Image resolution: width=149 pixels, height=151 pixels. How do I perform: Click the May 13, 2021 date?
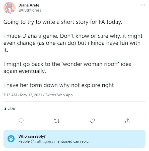tap(31, 95)
